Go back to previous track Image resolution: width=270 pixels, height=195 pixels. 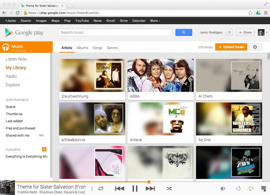(x=119, y=189)
